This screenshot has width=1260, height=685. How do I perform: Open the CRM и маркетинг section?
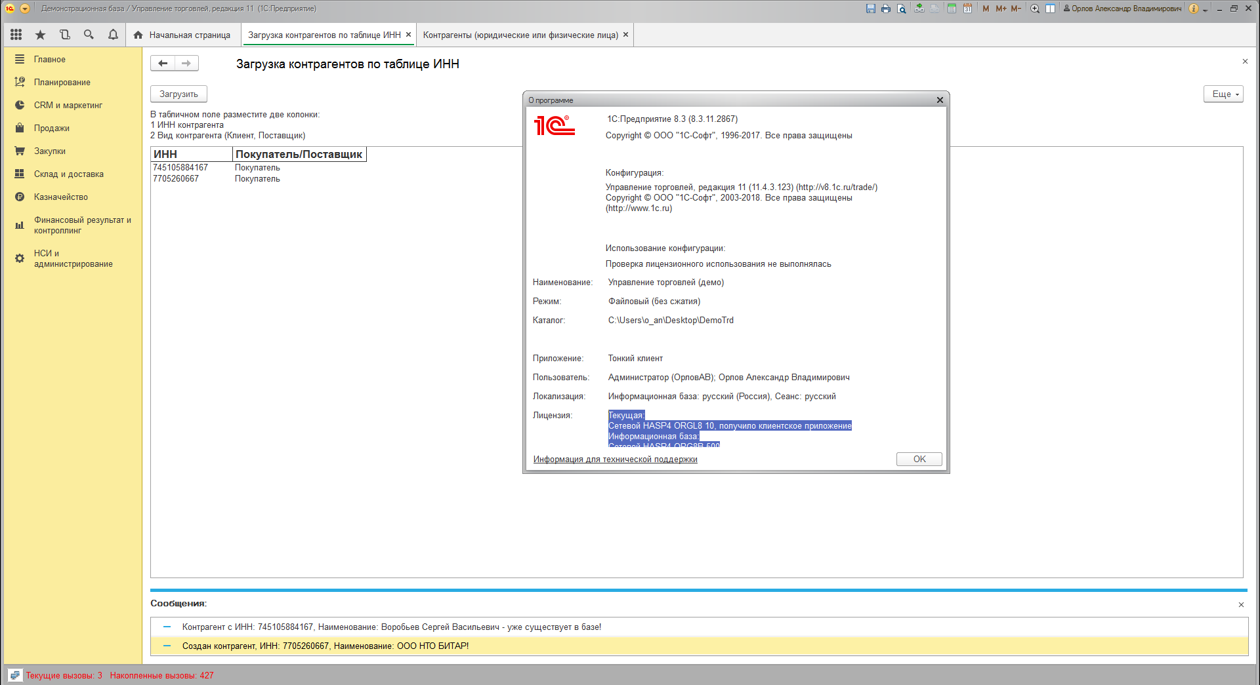[x=68, y=105]
